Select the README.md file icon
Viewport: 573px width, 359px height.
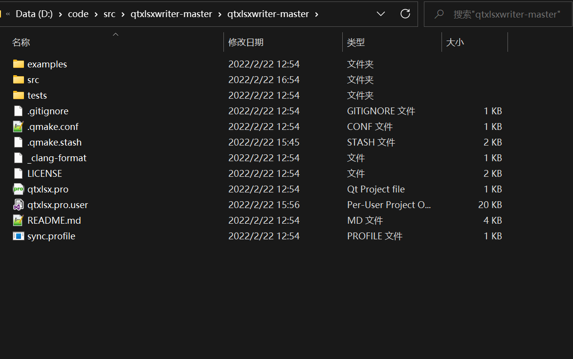tap(18, 220)
